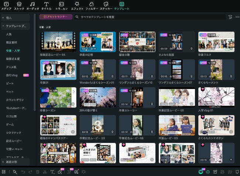240x176 pixels.
Task: Open the three-dots more options menu
Action: [x=237, y=17]
